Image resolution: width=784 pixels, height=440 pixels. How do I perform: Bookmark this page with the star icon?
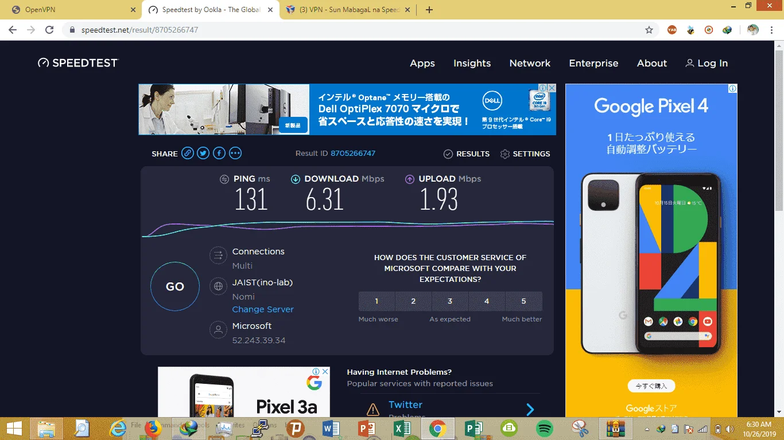649,30
